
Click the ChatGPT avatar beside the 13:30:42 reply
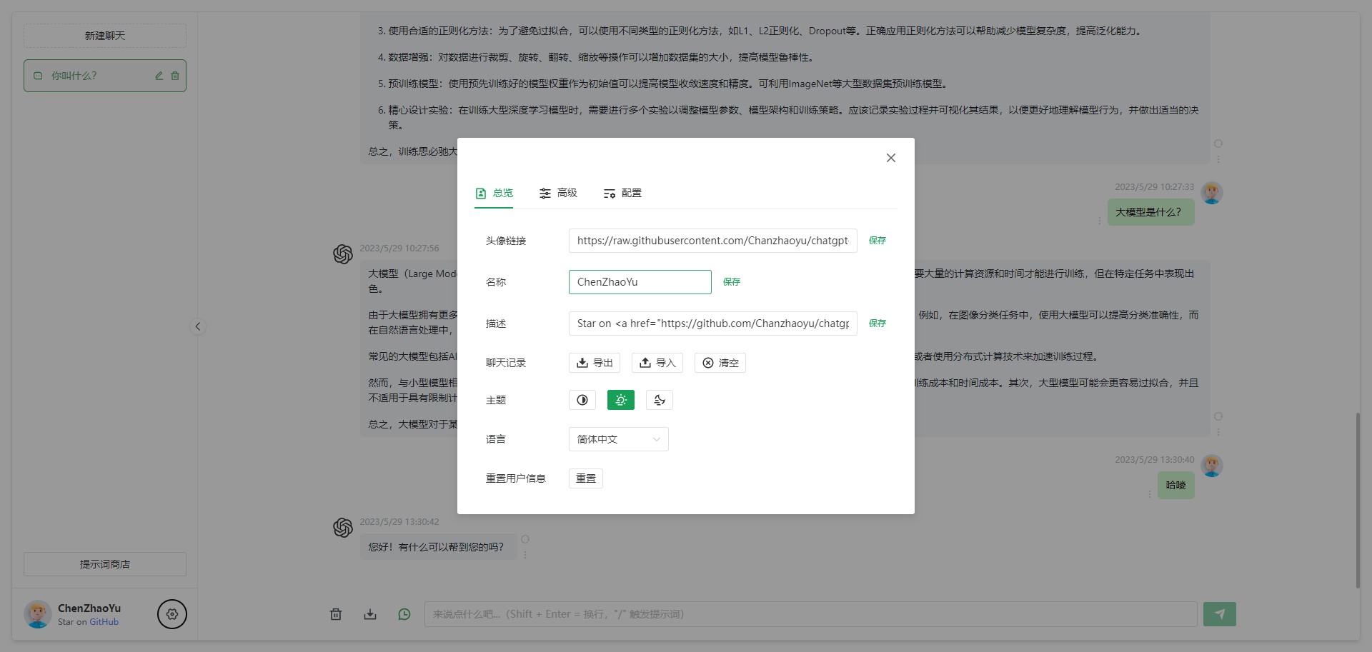pyautogui.click(x=343, y=528)
